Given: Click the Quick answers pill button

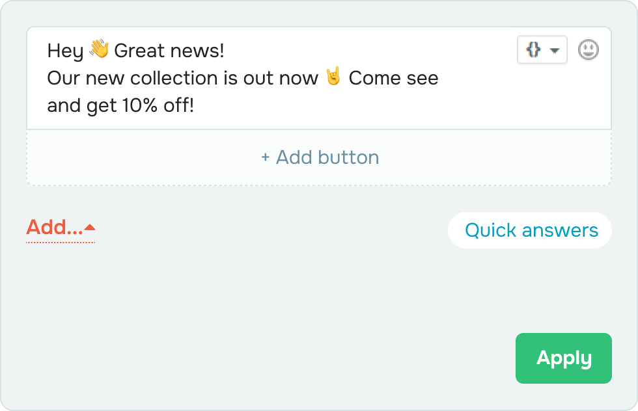Looking at the screenshot, I should coord(530,230).
